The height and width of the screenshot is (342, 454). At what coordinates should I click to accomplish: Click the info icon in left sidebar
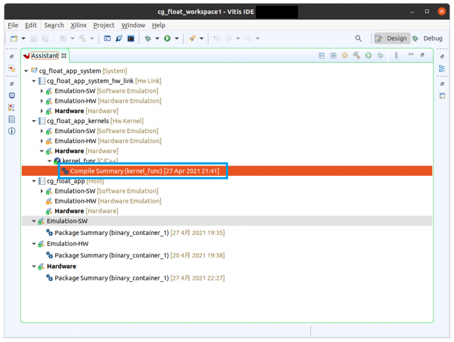tap(12, 131)
